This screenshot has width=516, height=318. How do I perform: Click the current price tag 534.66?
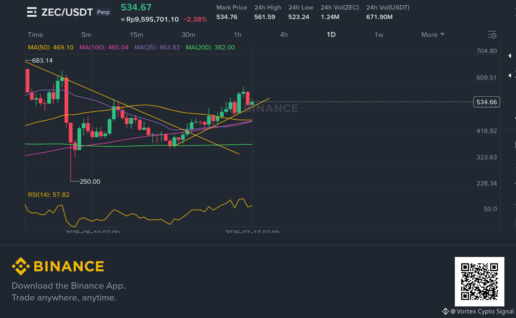click(x=487, y=102)
